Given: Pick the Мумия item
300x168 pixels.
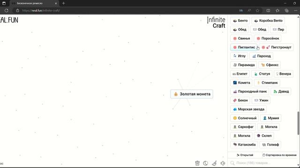Looking at the screenshot, I should click(271, 118).
